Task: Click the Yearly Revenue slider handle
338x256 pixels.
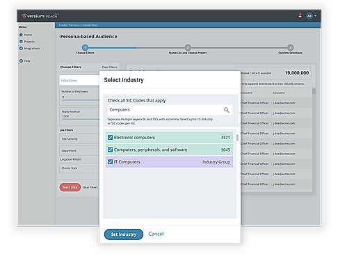Action: click(63, 119)
